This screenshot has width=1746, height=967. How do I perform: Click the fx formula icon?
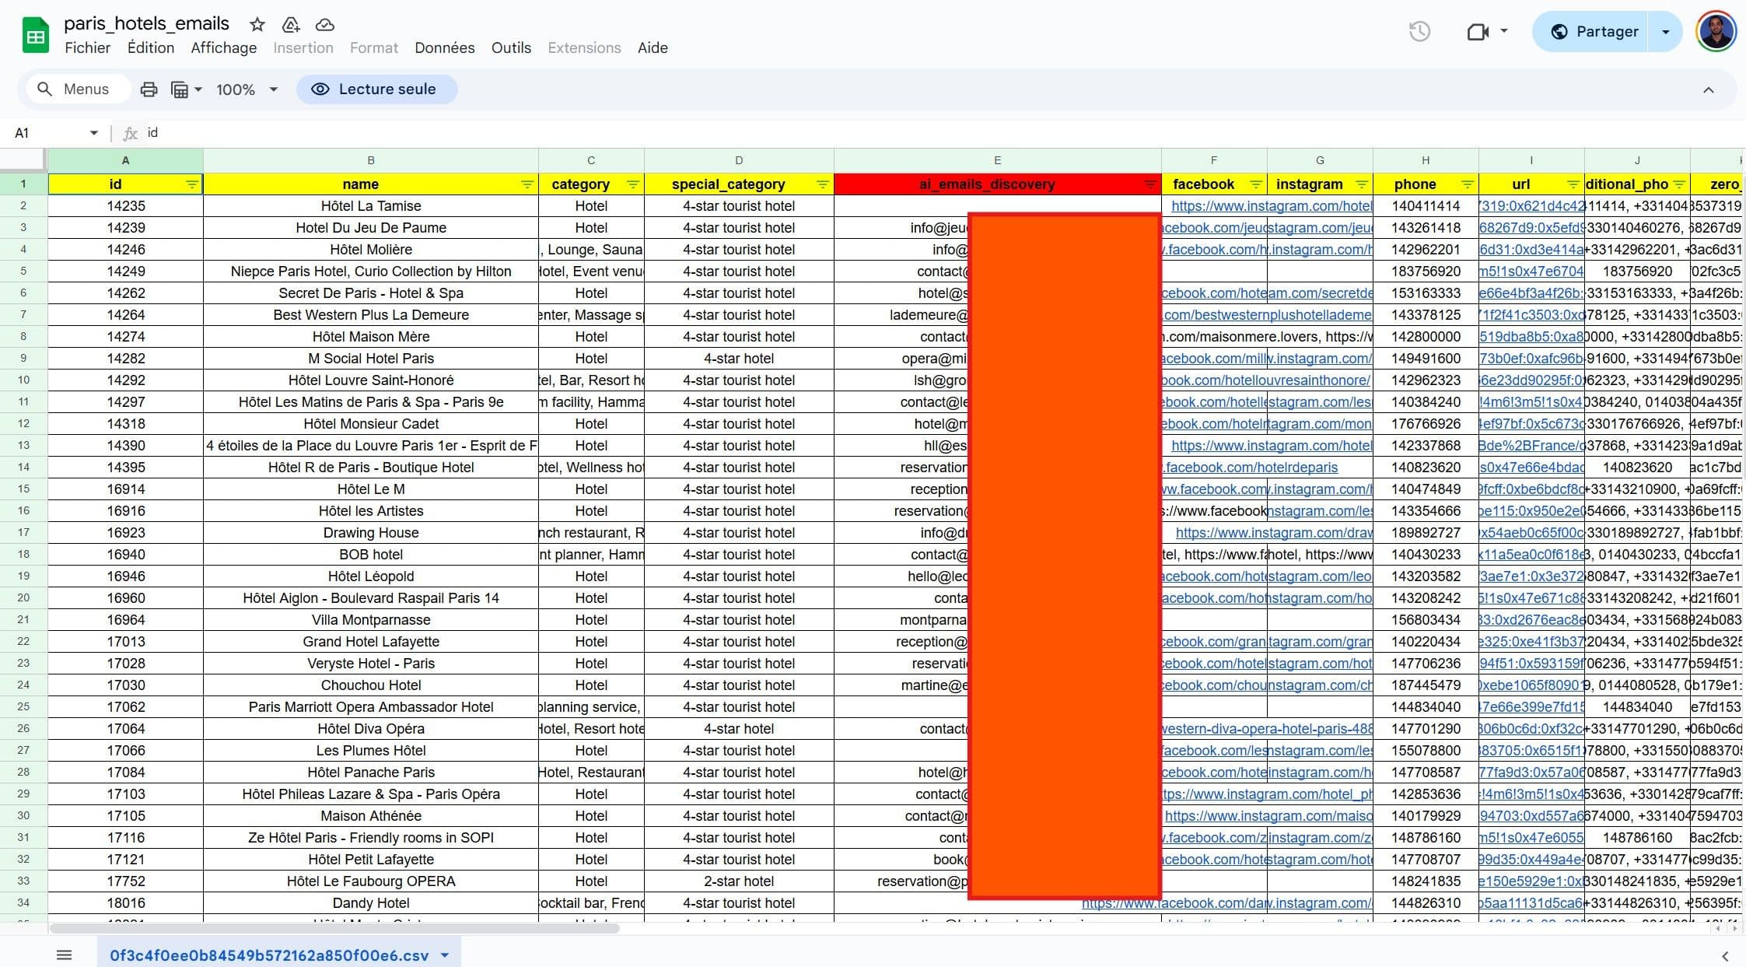[131, 133]
